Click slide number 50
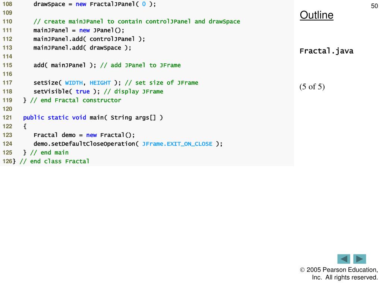The width and height of the screenshot is (382, 286). [x=374, y=6]
